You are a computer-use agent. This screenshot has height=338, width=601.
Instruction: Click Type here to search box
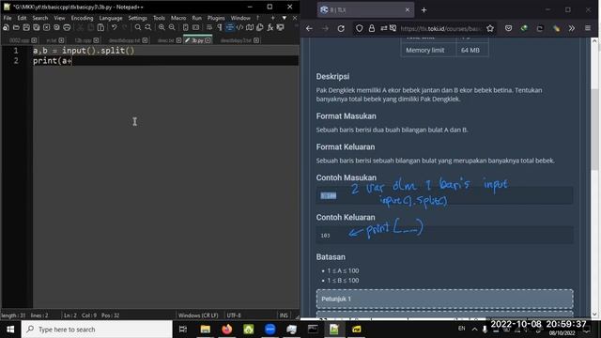tap(97, 330)
